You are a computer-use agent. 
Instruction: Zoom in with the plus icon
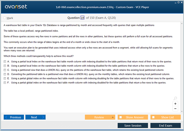click(175, 104)
